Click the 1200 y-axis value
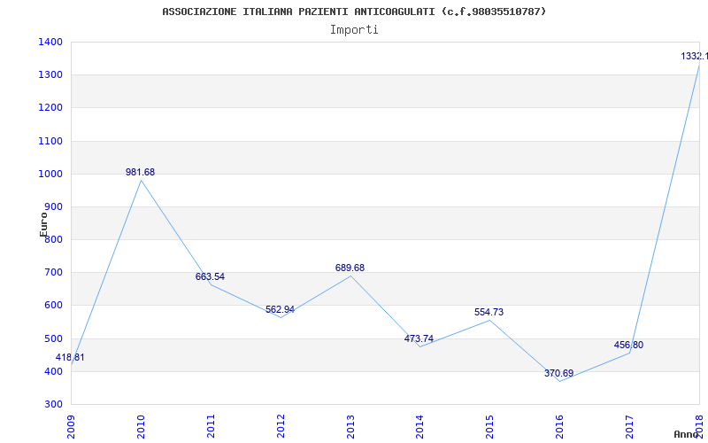708x443 pixels. click(50, 108)
